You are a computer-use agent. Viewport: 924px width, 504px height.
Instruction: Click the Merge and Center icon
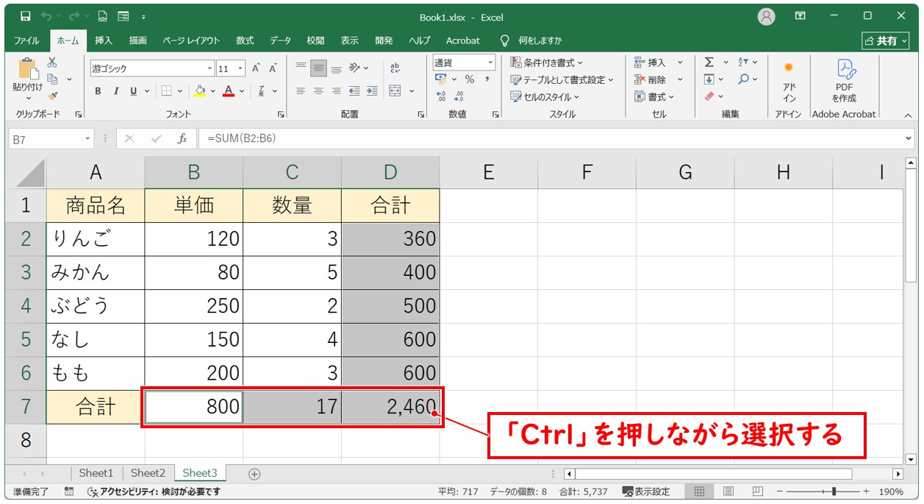[395, 91]
